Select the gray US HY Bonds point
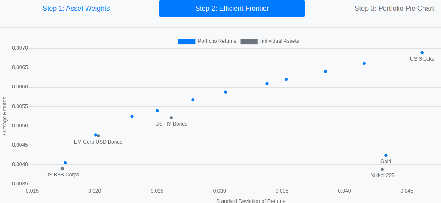Image resolution: width=441 pixels, height=203 pixels. coord(171,118)
